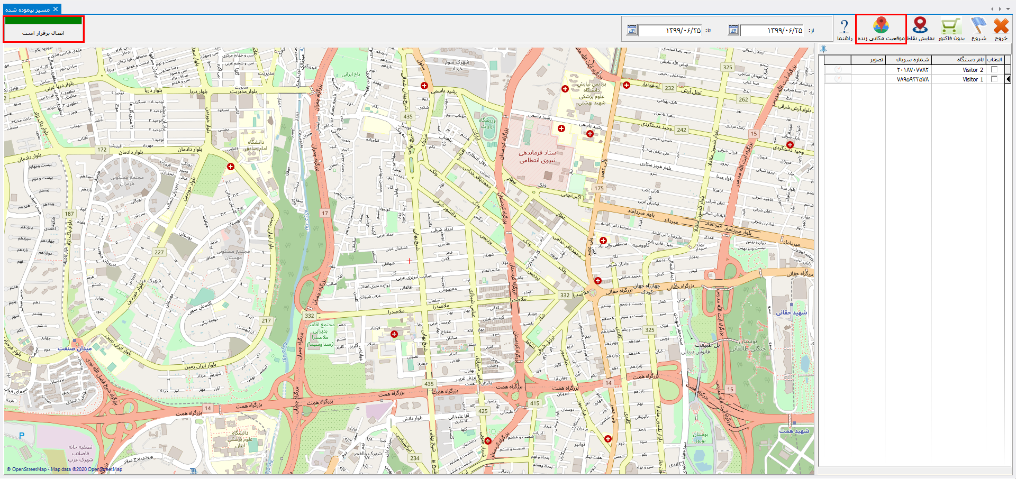Click the green connection status bar
Viewport: 1016px width, 479px height.
43,21
